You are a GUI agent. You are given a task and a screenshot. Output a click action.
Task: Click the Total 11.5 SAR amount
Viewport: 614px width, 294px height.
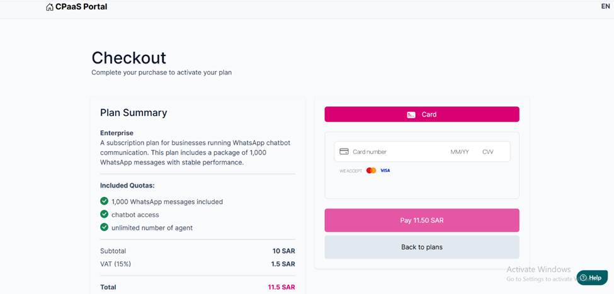pyautogui.click(x=280, y=287)
